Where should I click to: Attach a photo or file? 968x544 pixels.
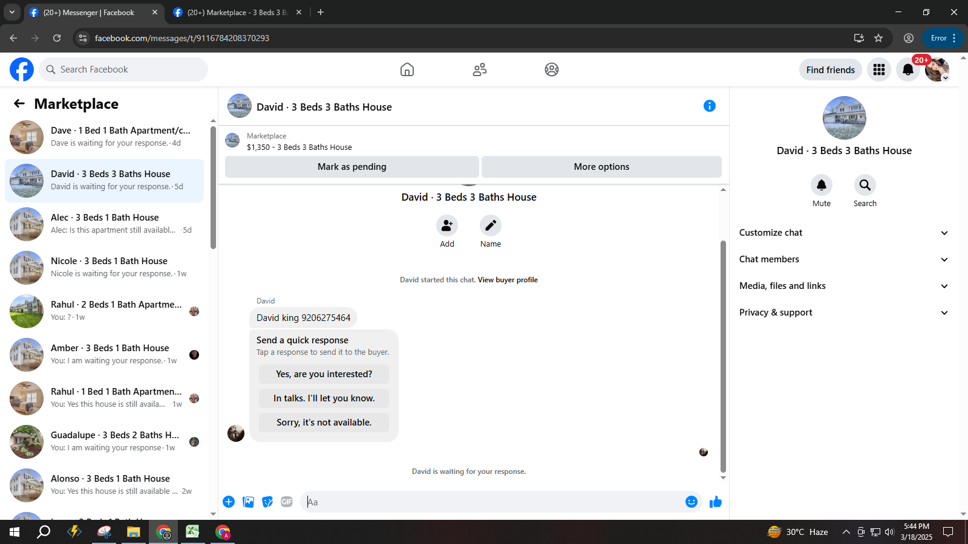(248, 502)
